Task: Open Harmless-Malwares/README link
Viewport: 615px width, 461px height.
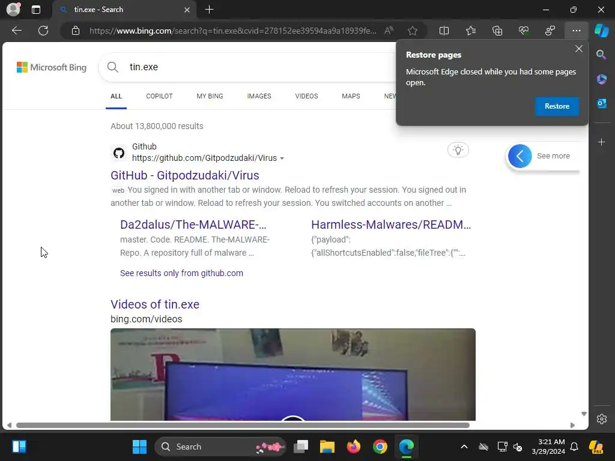Action: coord(391,224)
